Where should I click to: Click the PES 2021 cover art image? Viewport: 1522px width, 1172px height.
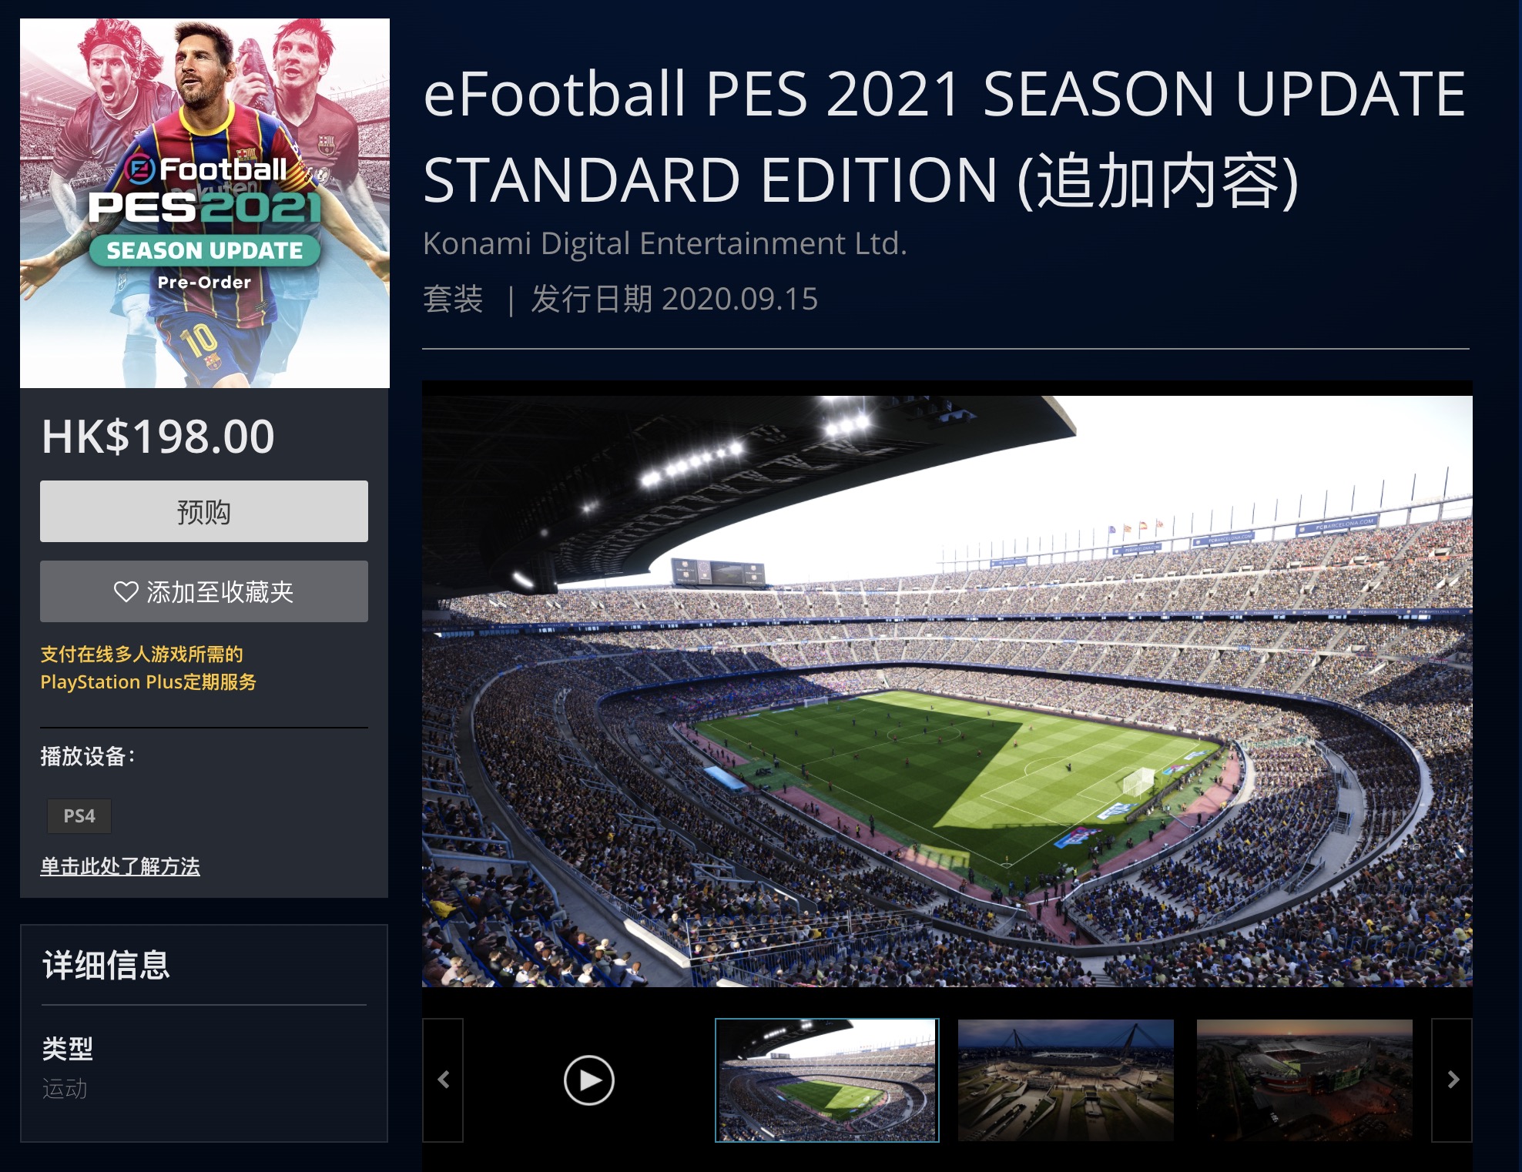205,203
